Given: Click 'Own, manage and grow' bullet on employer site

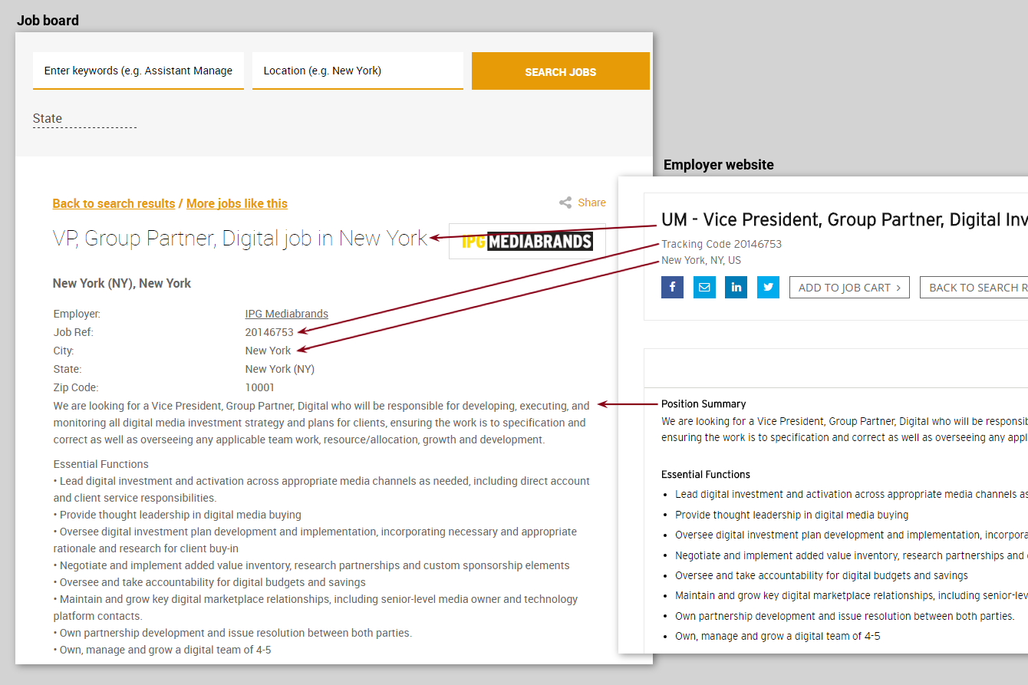Looking at the screenshot, I should (x=777, y=636).
